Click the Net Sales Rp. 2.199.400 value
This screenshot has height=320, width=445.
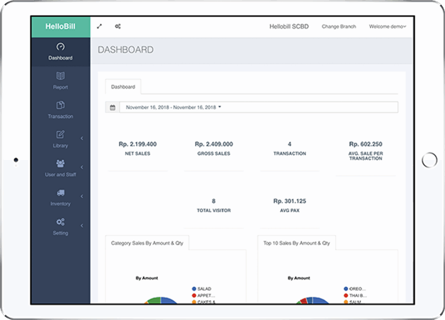tap(138, 144)
